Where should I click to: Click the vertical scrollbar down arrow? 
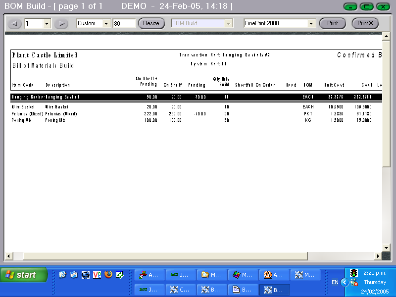pyautogui.click(x=386, y=248)
